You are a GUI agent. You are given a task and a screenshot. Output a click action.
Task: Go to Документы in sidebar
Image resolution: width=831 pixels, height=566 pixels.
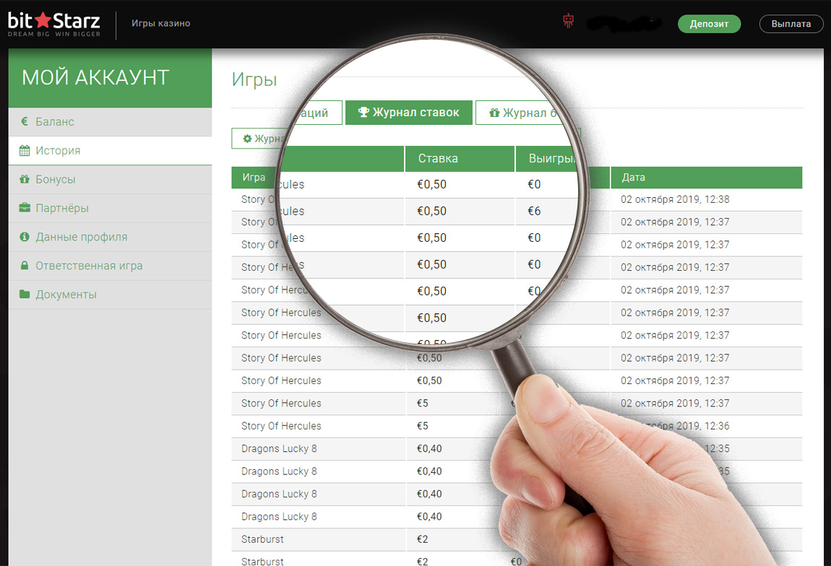click(x=66, y=295)
